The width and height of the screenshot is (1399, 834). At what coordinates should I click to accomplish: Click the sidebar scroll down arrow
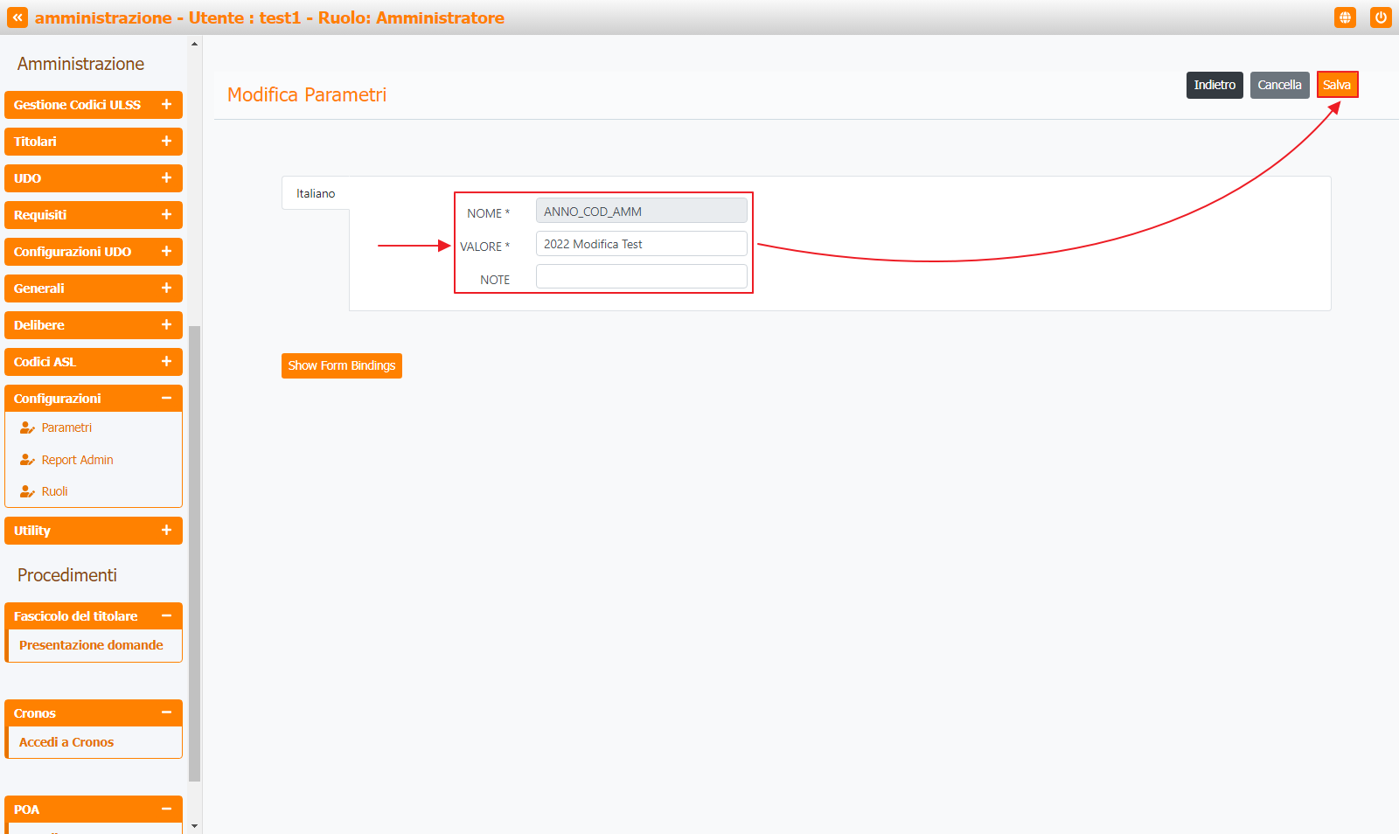tap(194, 825)
